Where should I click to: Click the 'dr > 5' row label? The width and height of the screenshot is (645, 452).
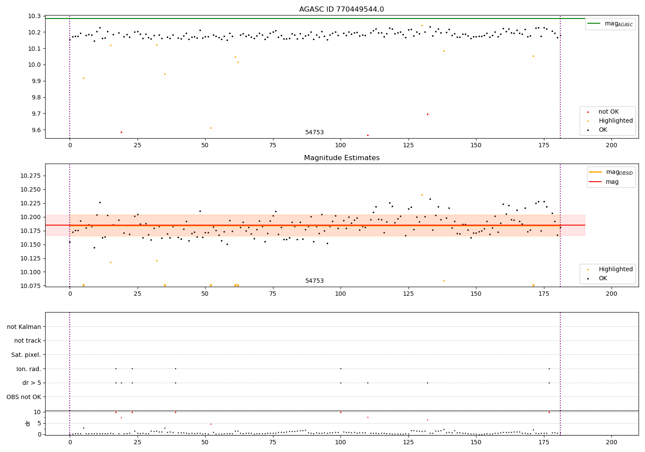point(32,383)
